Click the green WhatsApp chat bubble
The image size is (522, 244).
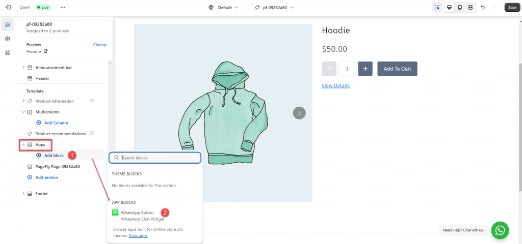(x=500, y=230)
